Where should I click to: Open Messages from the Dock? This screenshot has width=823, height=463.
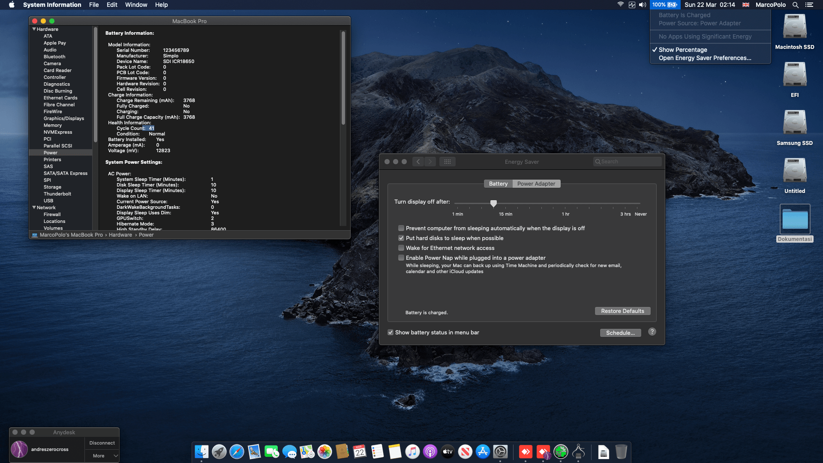coord(289,451)
